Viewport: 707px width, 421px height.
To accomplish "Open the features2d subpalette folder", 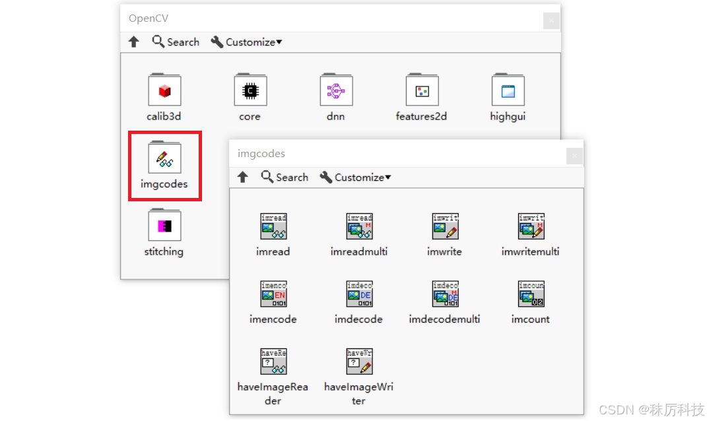I will coord(422,90).
